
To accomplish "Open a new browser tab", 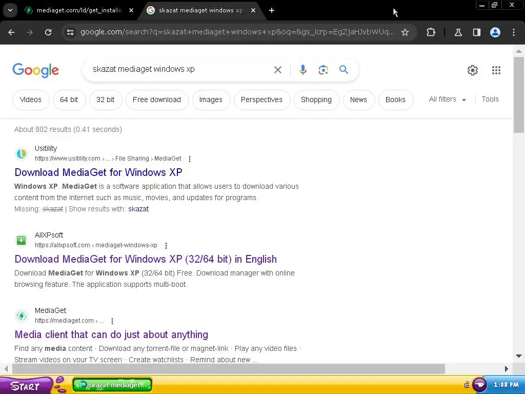I will point(272,10).
